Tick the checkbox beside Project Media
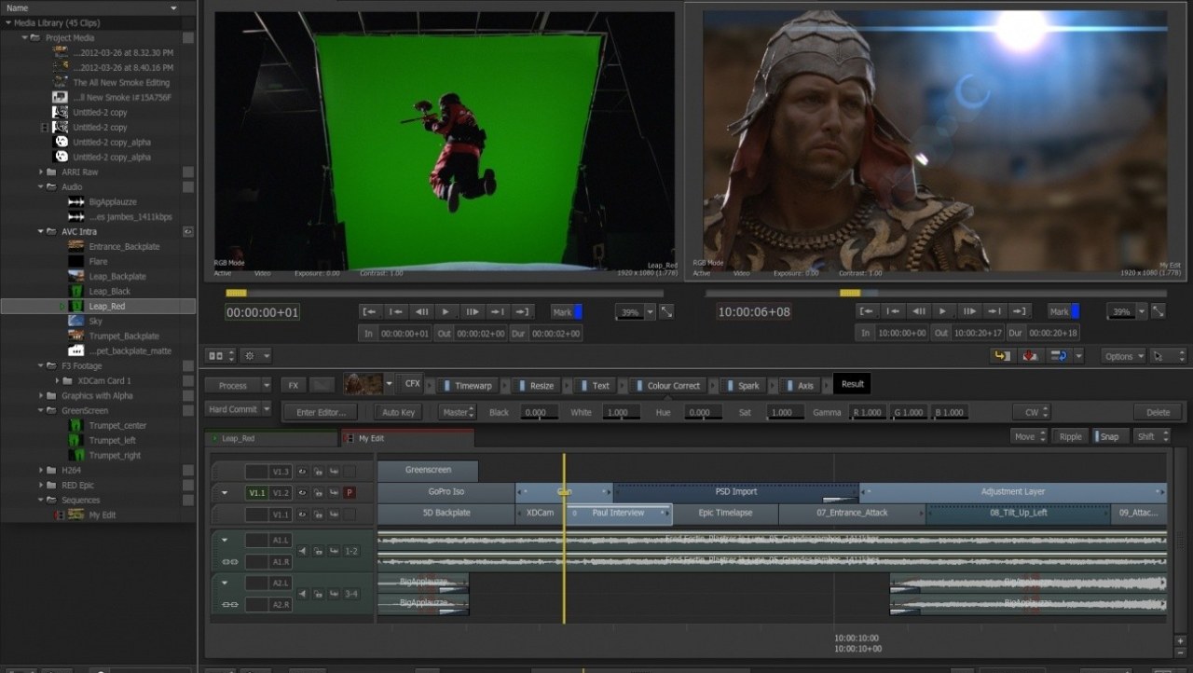This screenshot has width=1193, height=673. click(188, 37)
